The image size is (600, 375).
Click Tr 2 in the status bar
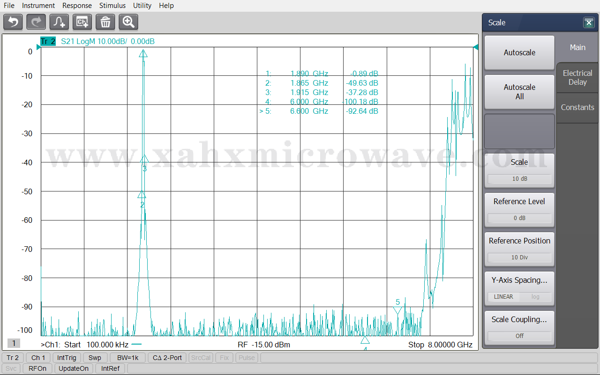pyautogui.click(x=13, y=358)
